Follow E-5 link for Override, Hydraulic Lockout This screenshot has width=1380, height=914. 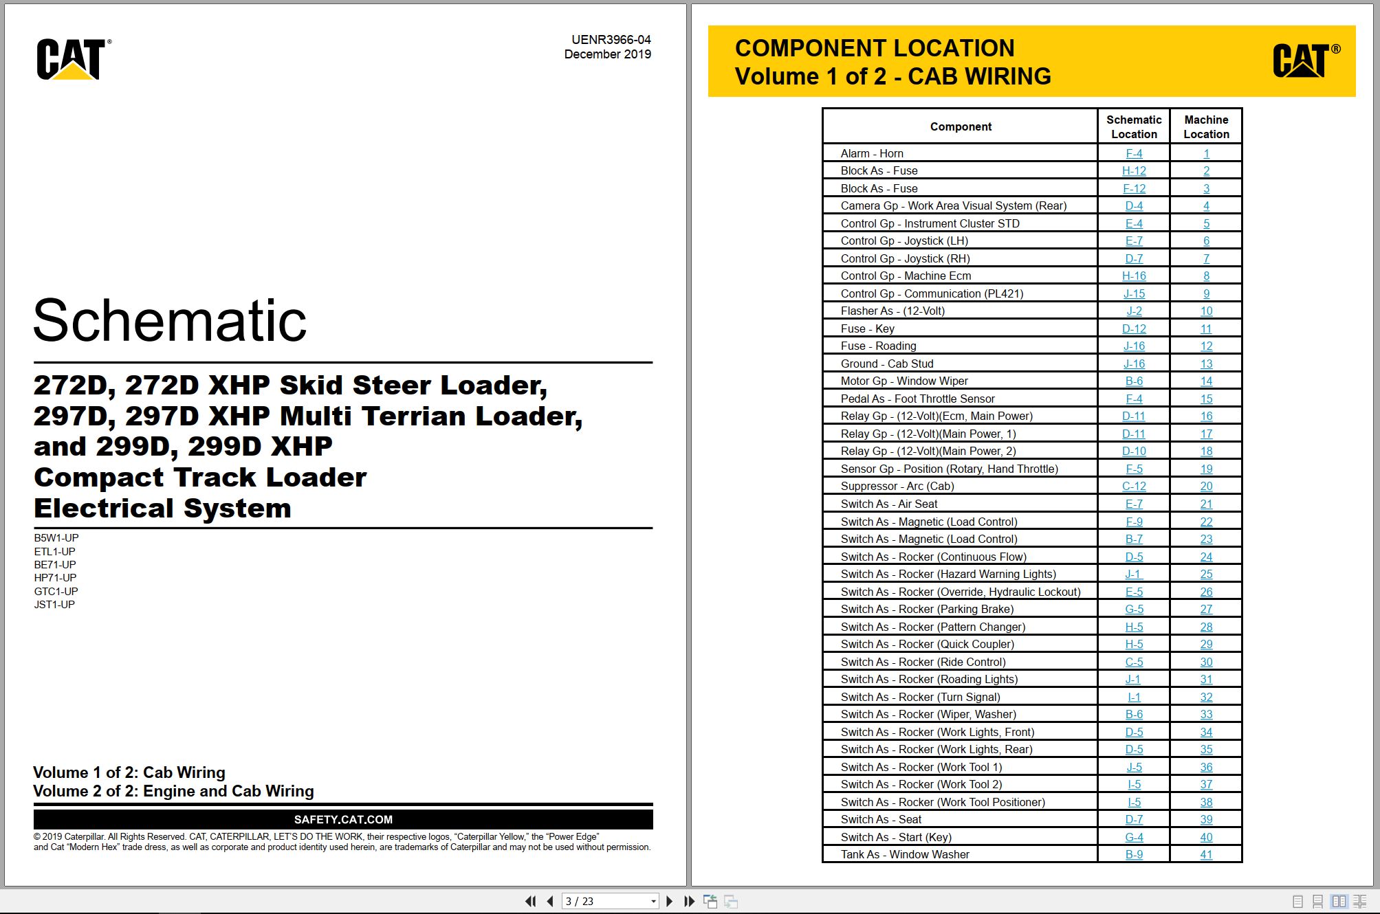pyautogui.click(x=1134, y=592)
